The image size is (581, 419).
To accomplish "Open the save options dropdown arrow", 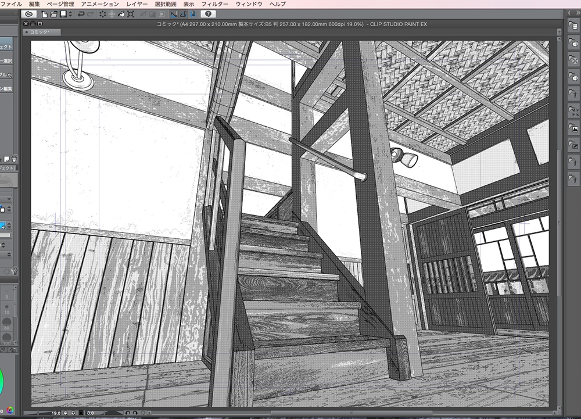I will 70,15.
